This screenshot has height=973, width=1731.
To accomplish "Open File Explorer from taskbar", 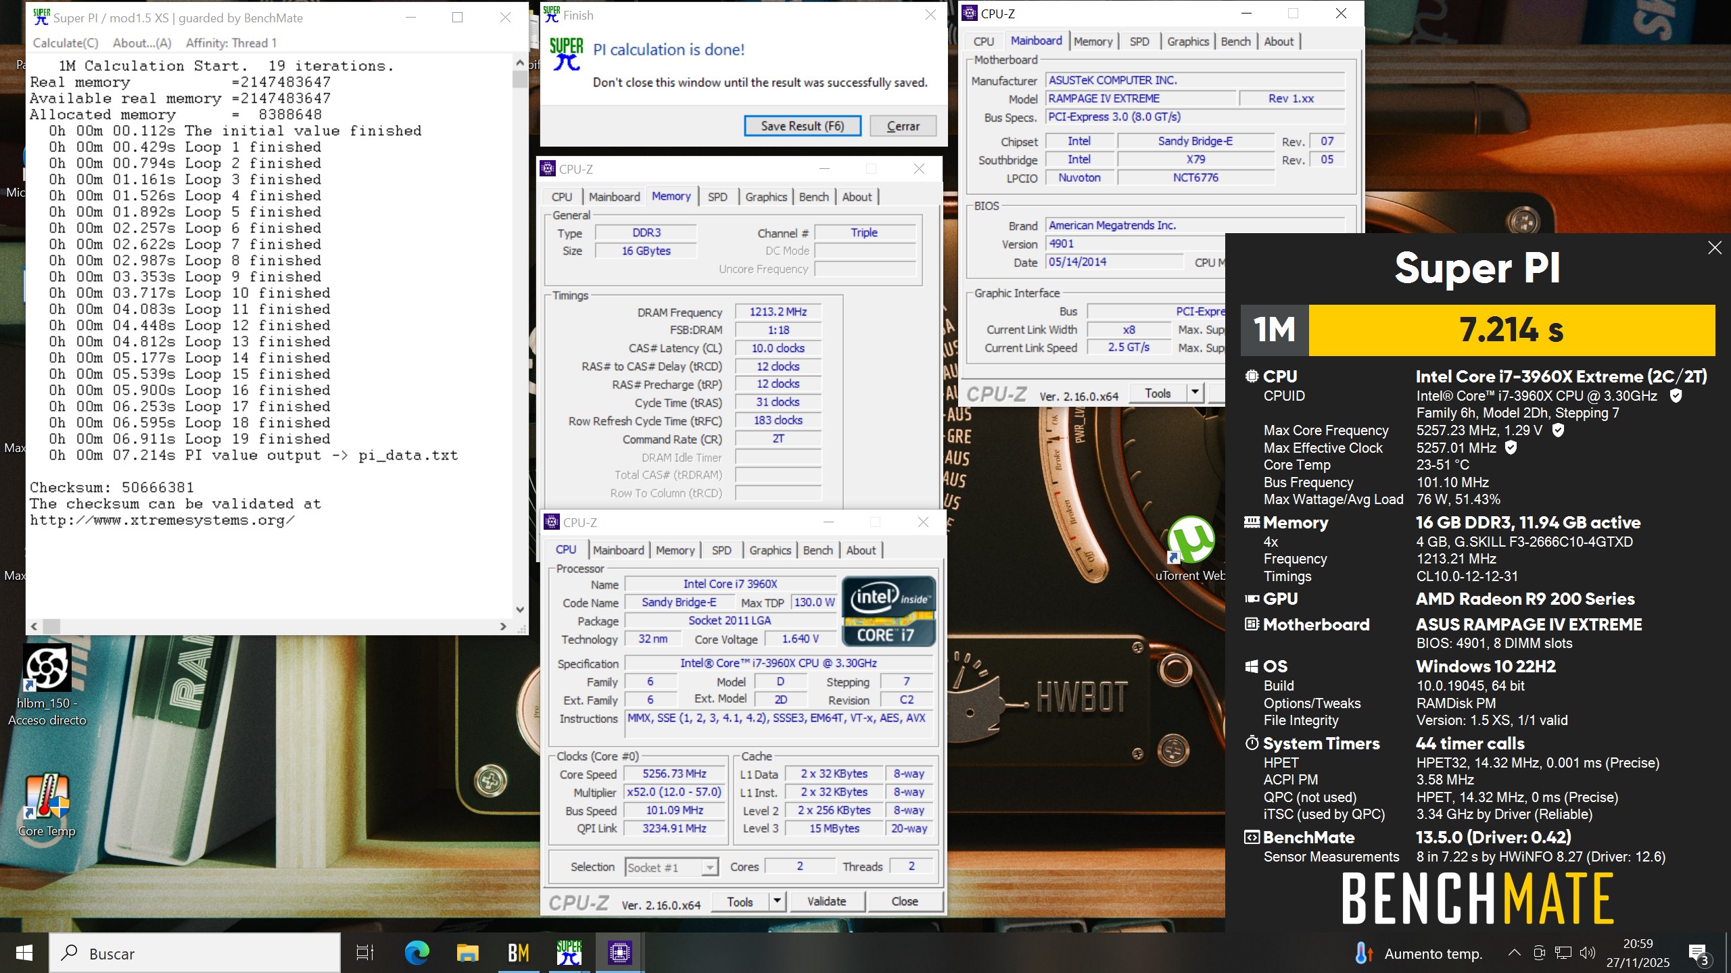I will [467, 953].
